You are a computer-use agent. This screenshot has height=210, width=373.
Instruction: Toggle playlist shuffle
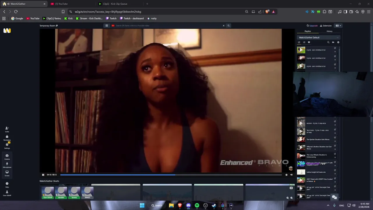[304, 42]
